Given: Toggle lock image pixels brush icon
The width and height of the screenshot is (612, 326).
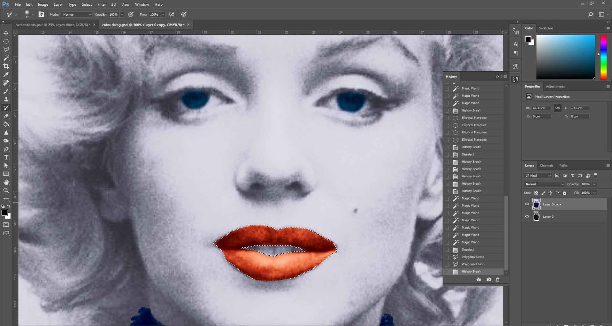Looking at the screenshot, I should click(543, 193).
